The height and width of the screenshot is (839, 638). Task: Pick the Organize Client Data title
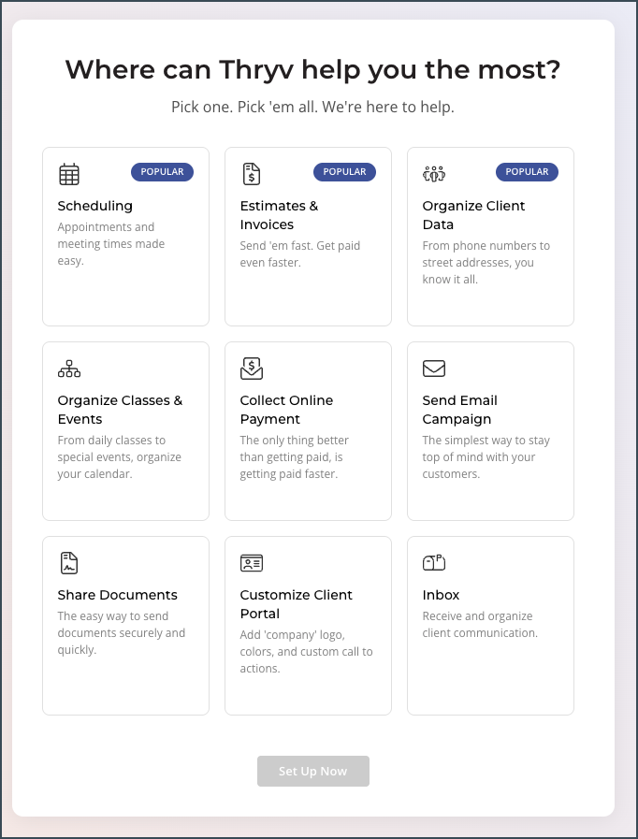[473, 215]
